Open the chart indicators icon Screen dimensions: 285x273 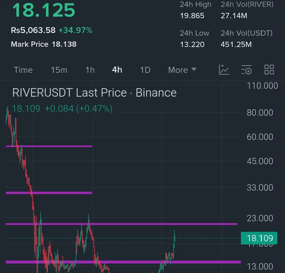click(x=224, y=70)
